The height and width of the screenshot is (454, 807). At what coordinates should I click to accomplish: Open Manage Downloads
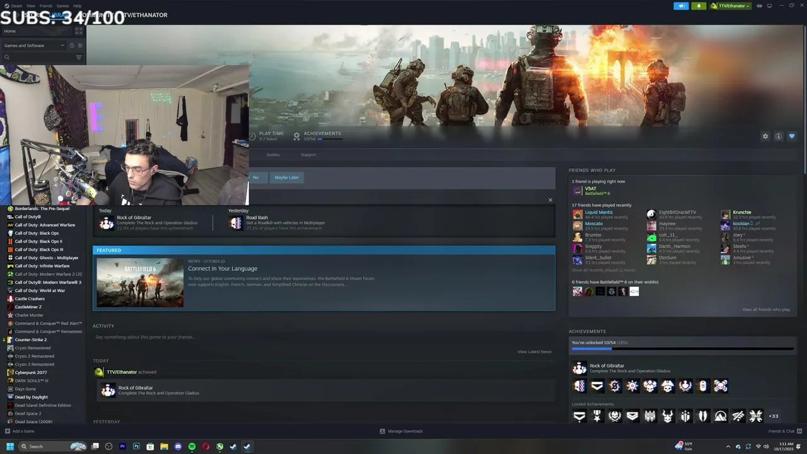click(401, 431)
